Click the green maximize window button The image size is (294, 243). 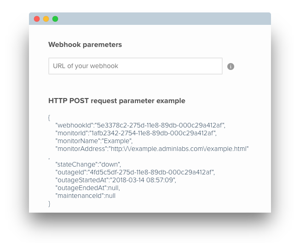coord(55,19)
